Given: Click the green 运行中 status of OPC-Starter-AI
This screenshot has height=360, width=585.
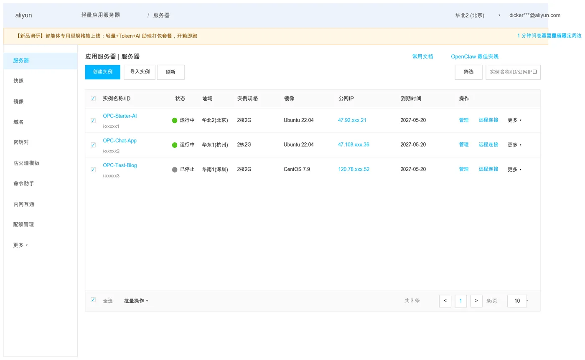Looking at the screenshot, I should click(183, 120).
